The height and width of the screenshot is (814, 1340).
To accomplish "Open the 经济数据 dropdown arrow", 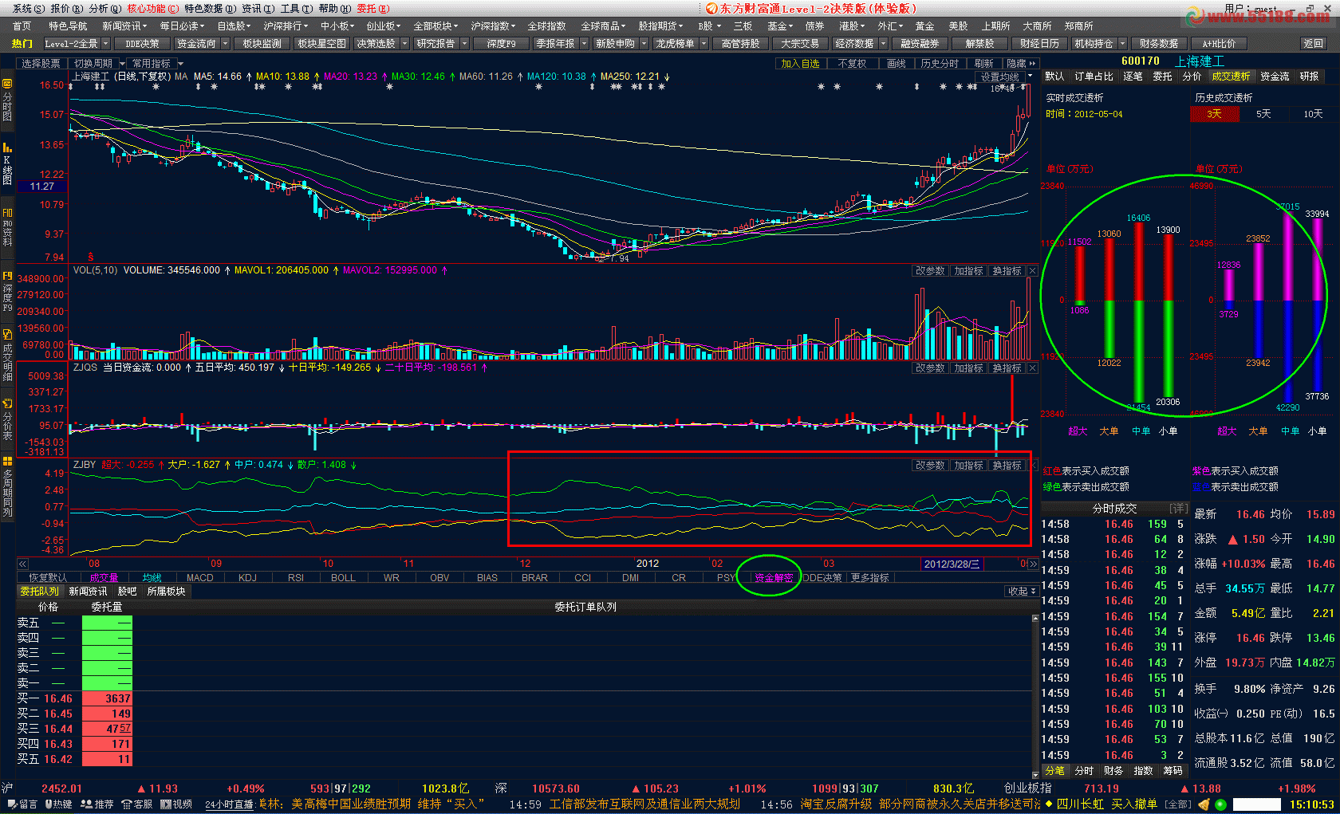I will (883, 44).
